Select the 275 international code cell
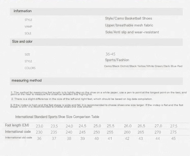Screen dimensions: 190x156 [173, 132]
